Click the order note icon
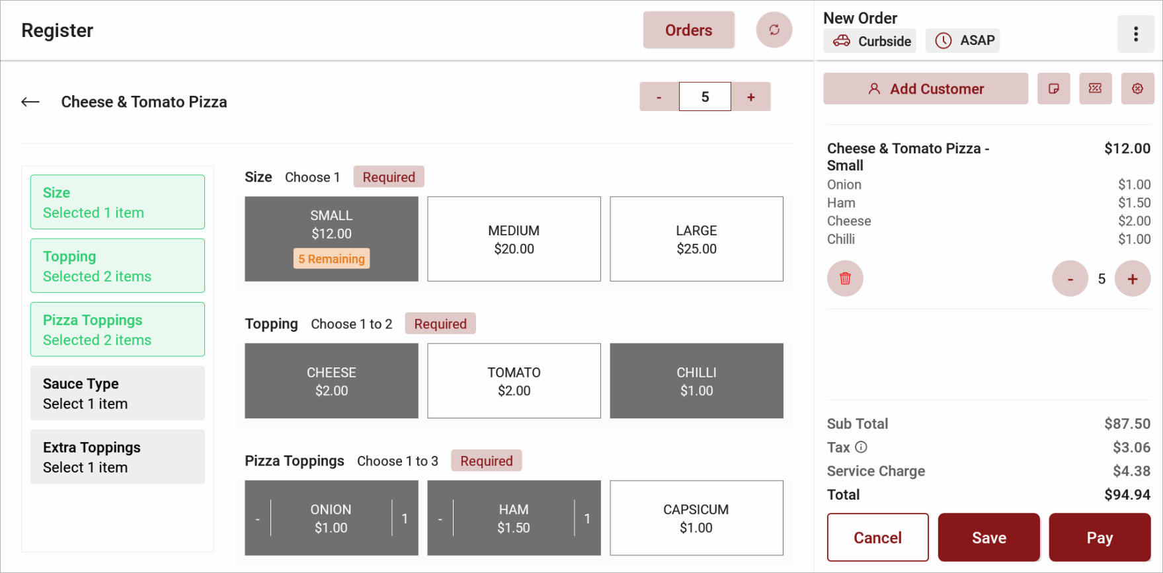 (1053, 89)
